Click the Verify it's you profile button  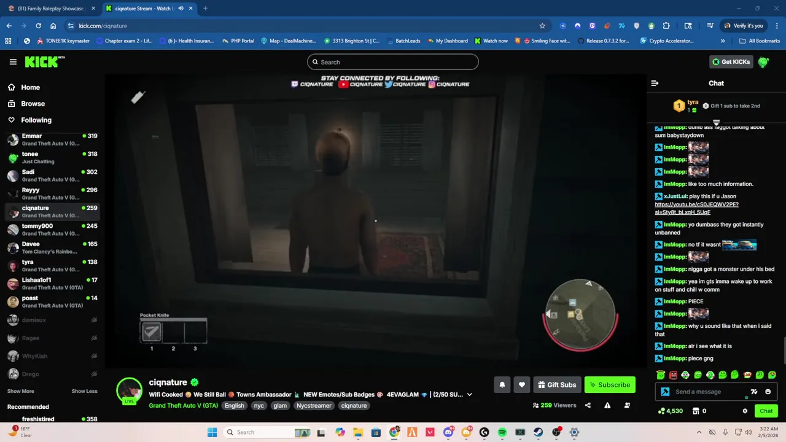pyautogui.click(x=743, y=26)
